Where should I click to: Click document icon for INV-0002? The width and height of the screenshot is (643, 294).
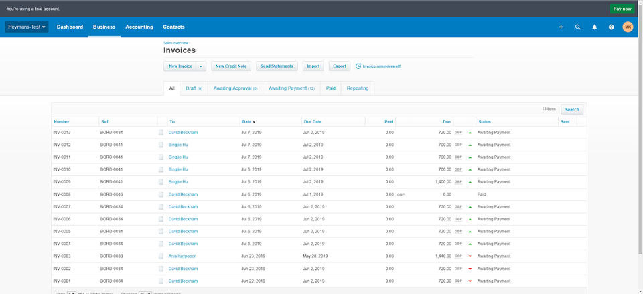pos(161,269)
